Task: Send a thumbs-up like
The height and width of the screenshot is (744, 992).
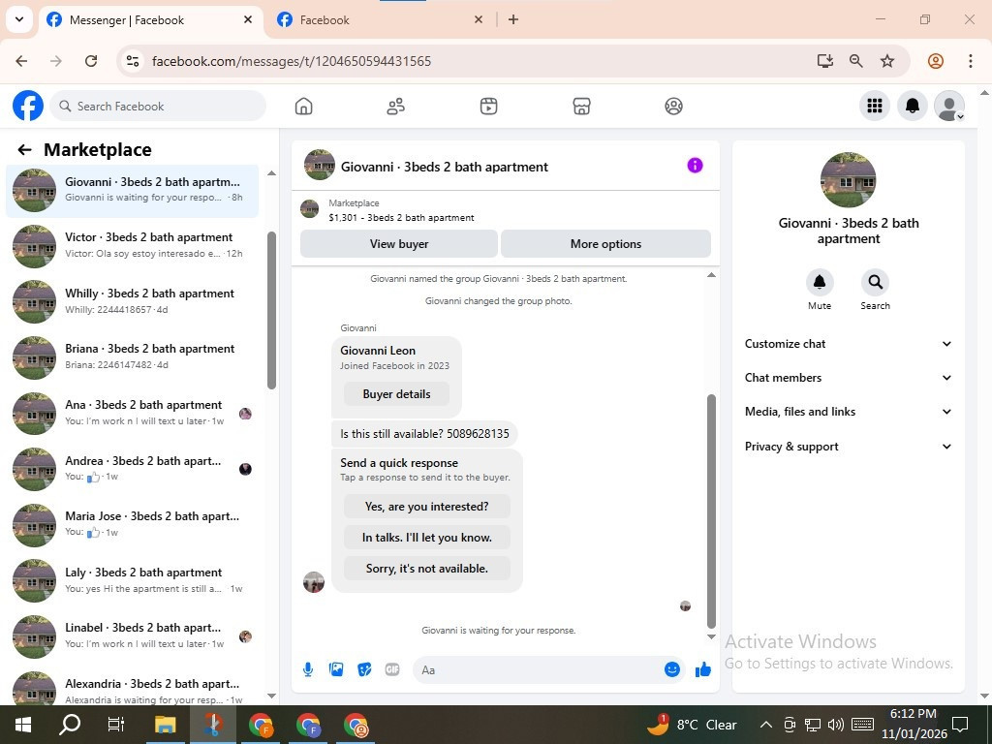Action: click(703, 669)
